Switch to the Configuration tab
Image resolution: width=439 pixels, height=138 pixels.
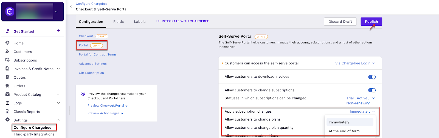pos(91,22)
